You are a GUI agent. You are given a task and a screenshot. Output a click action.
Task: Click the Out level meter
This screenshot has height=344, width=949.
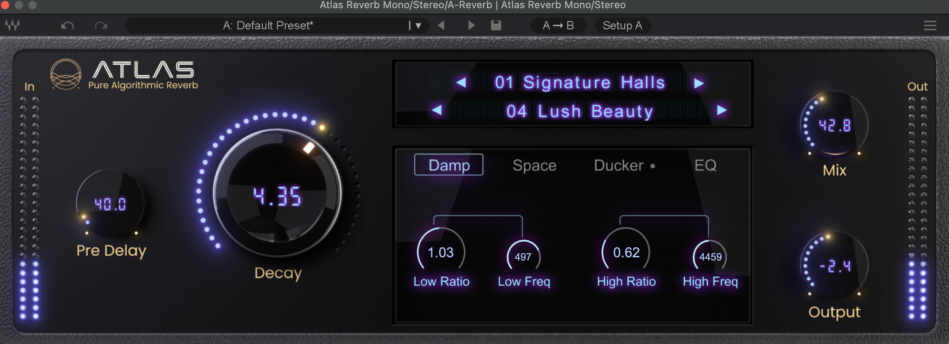[x=917, y=208]
